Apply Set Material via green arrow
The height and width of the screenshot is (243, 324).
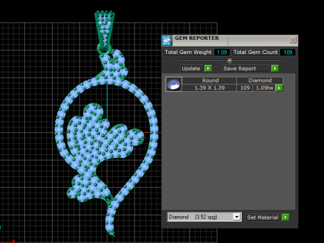click(x=286, y=217)
